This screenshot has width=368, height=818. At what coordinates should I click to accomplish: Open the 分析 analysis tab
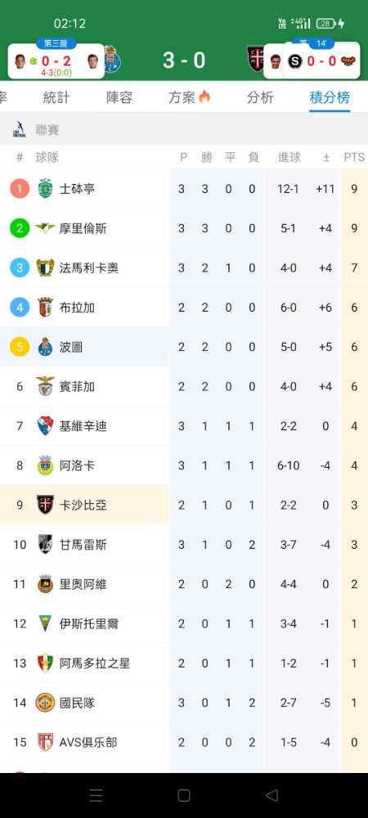point(260,97)
